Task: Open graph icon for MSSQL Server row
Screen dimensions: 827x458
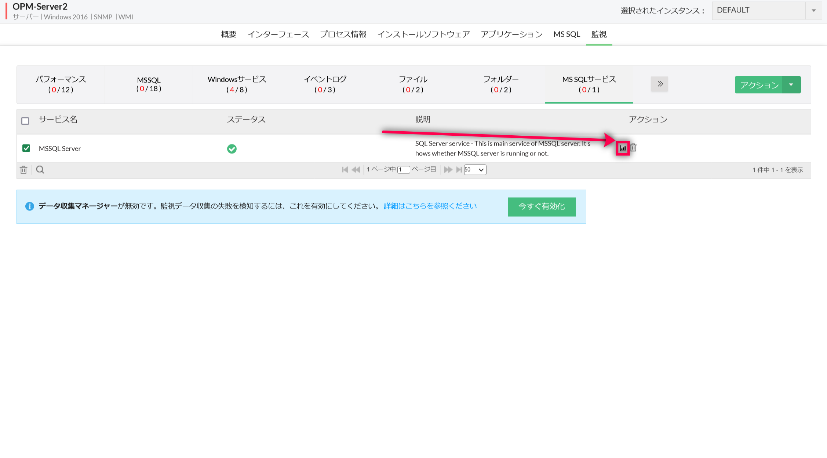Action: point(623,148)
